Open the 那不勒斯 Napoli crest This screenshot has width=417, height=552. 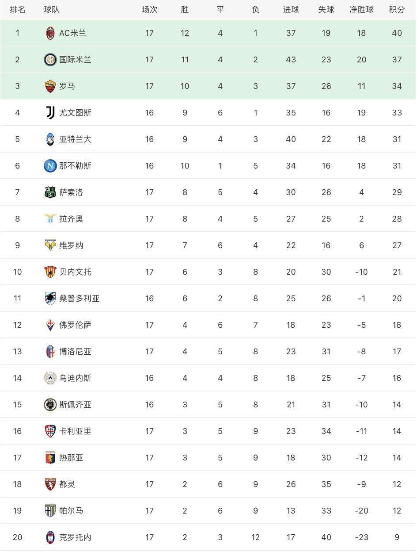coord(50,166)
